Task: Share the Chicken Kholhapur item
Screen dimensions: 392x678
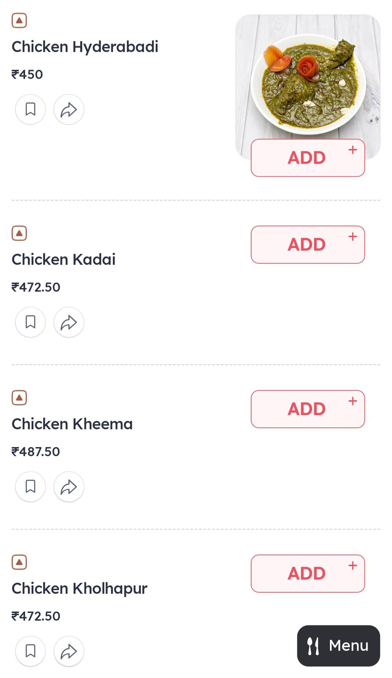Action: coord(69,651)
